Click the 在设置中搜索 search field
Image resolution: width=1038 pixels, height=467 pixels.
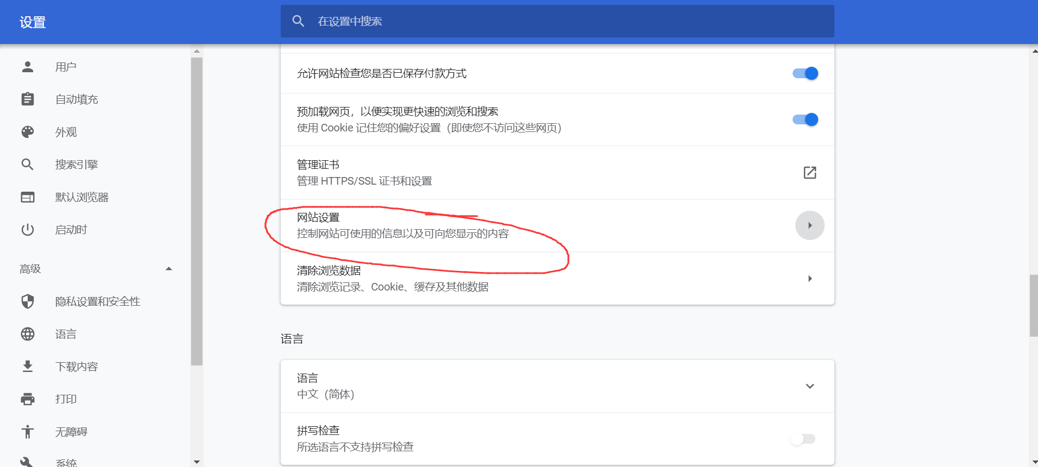tap(558, 21)
